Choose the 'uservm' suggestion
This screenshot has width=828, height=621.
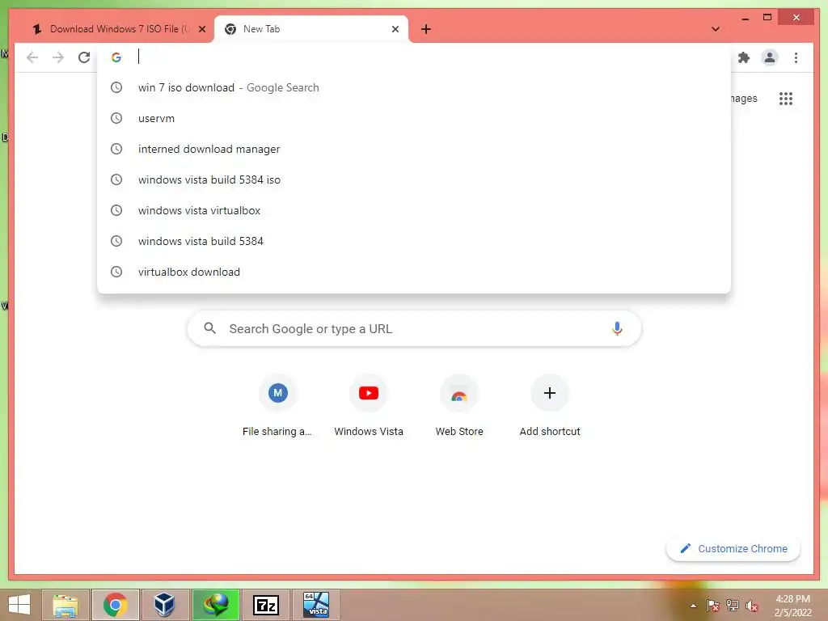(414, 118)
